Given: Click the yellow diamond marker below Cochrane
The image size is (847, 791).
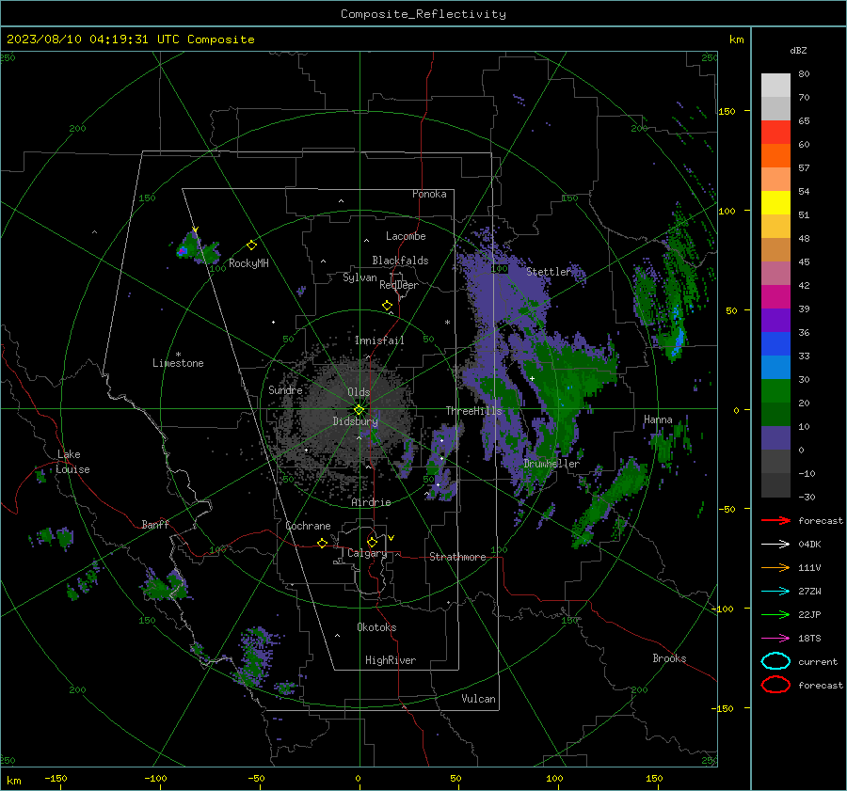Looking at the screenshot, I should tap(323, 543).
